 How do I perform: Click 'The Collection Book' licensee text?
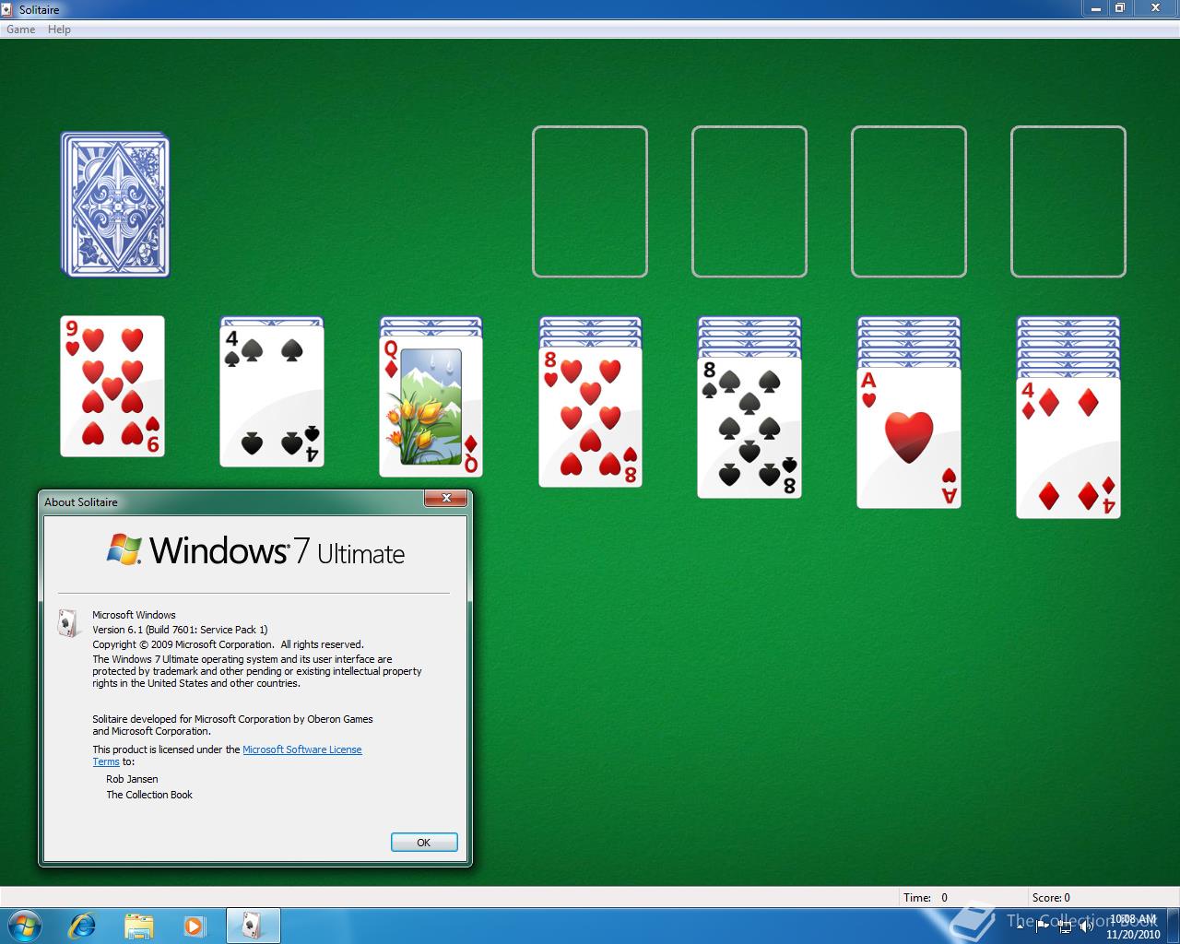click(149, 795)
